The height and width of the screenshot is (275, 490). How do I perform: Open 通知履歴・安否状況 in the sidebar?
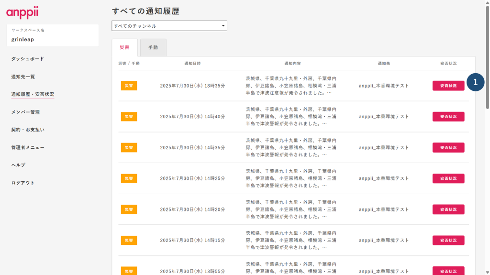[x=33, y=94]
